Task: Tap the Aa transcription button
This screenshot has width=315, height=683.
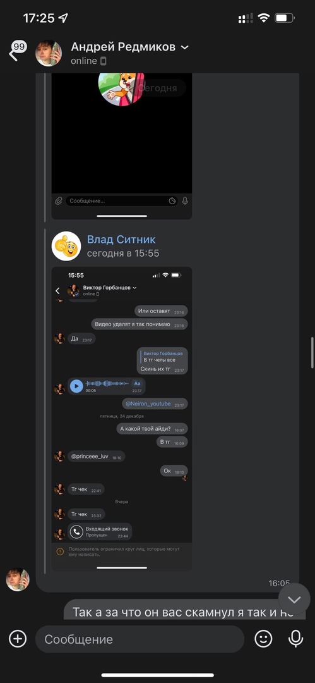Action: [137, 383]
